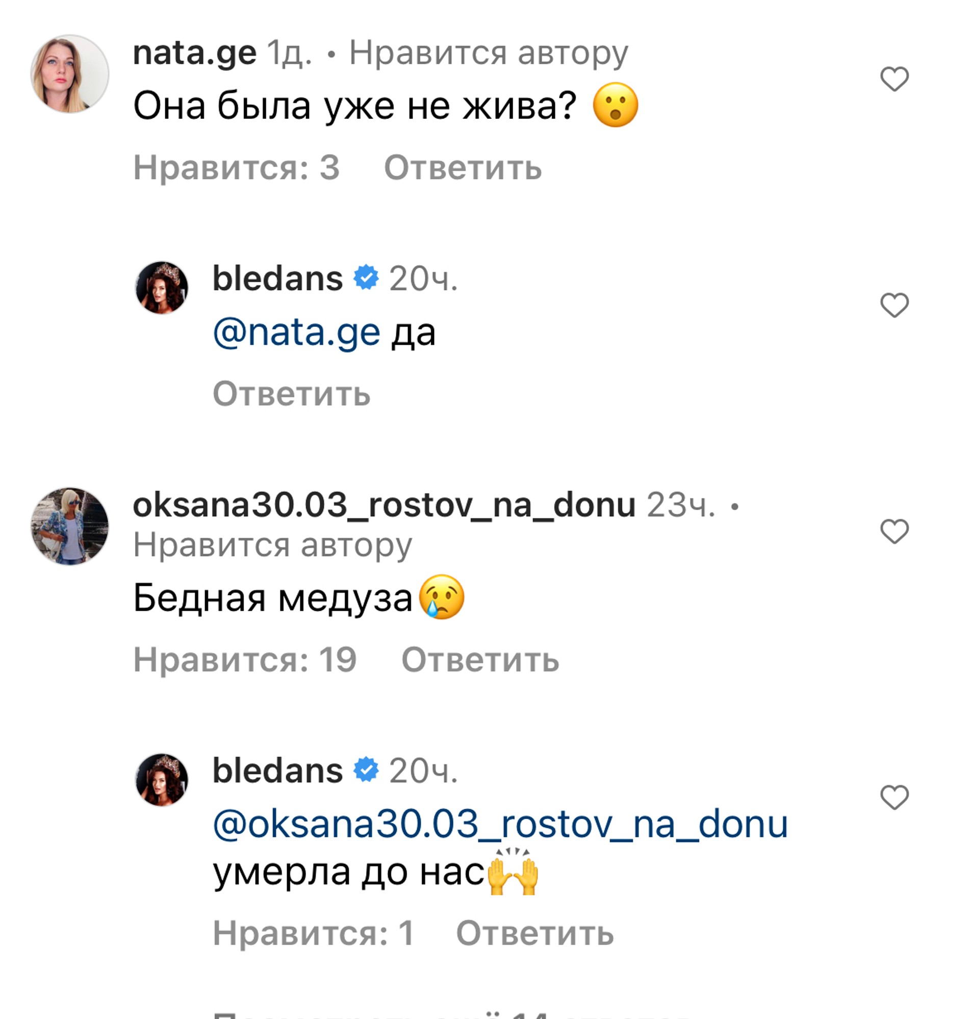Tap bledans' avatar beside "умерла до нас"
This screenshot has width=969, height=1019.
point(162,780)
